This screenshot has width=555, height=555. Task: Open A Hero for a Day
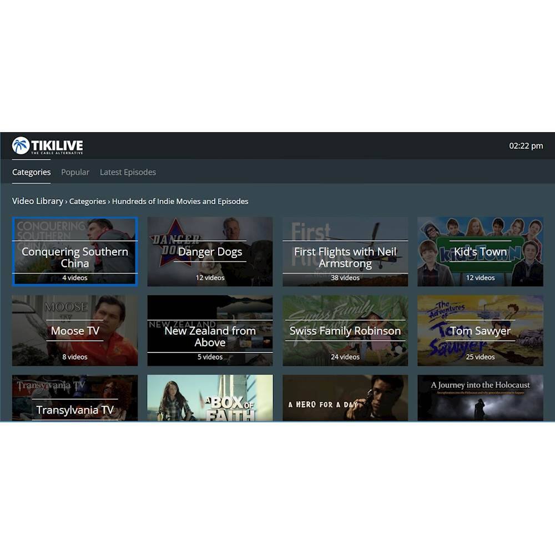pos(345,398)
